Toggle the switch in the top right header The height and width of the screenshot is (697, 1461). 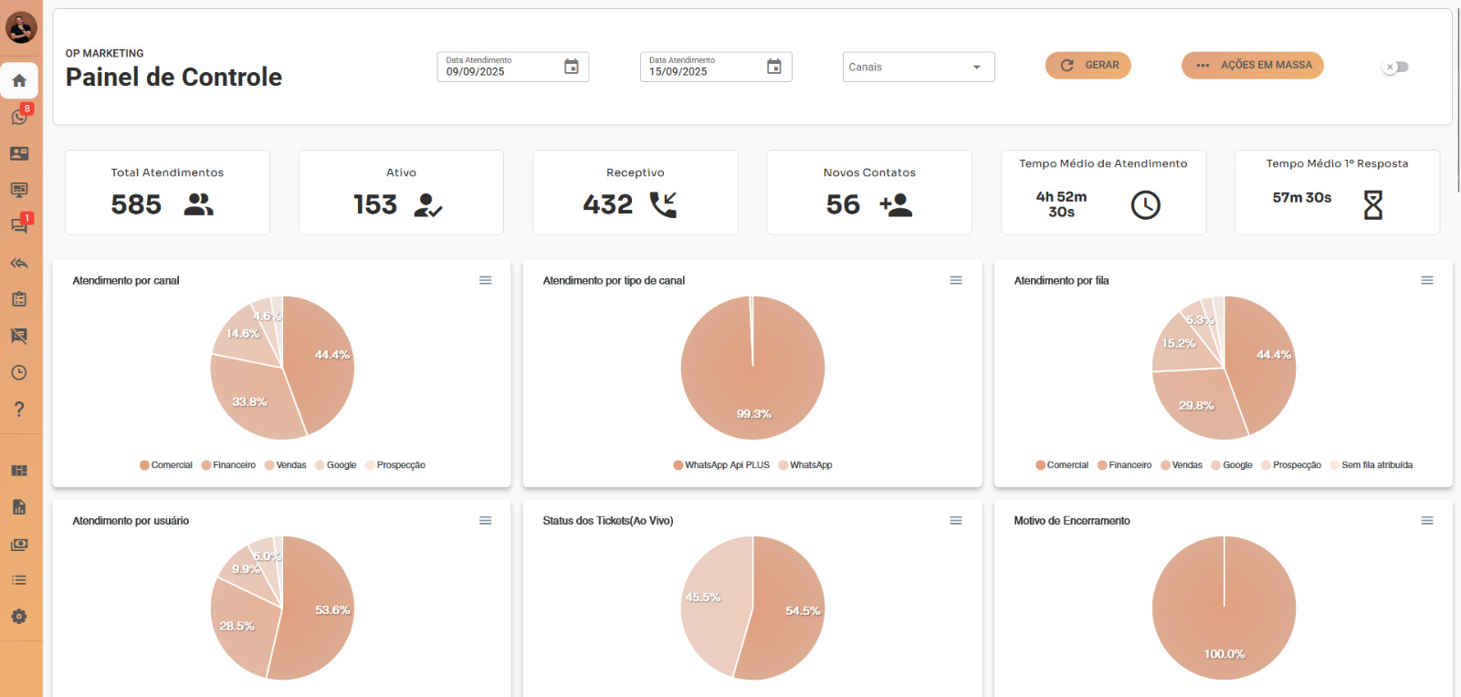click(x=1395, y=67)
